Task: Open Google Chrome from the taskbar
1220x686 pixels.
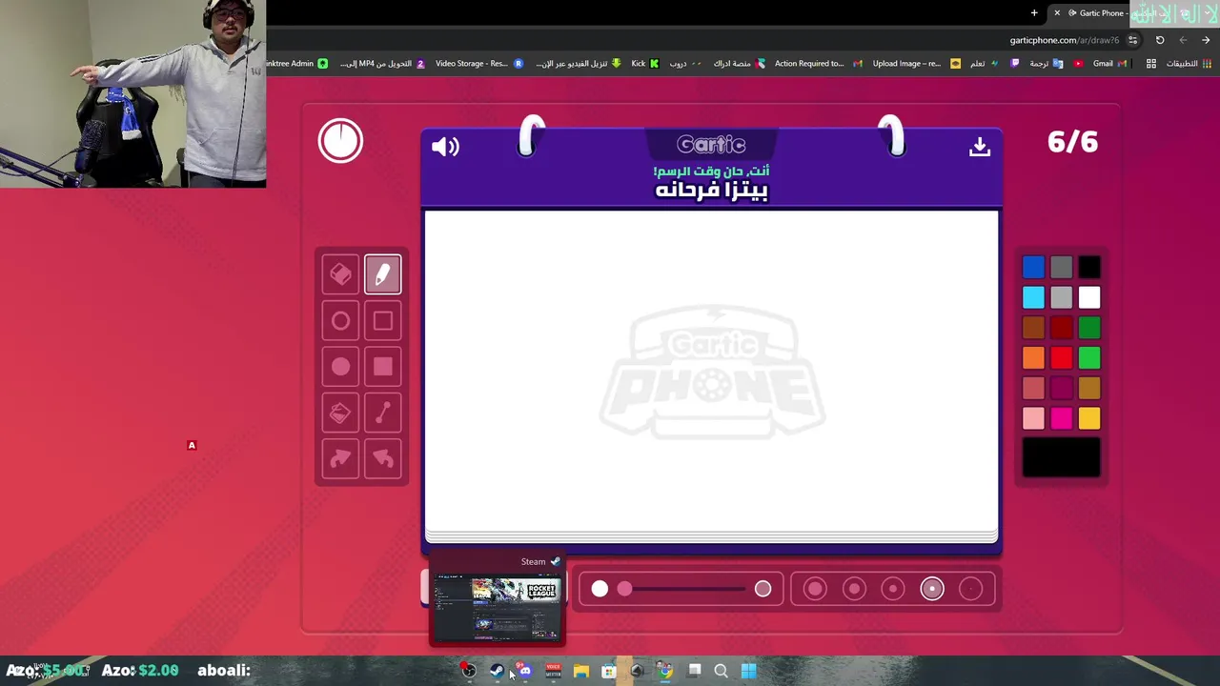Action: [665, 671]
